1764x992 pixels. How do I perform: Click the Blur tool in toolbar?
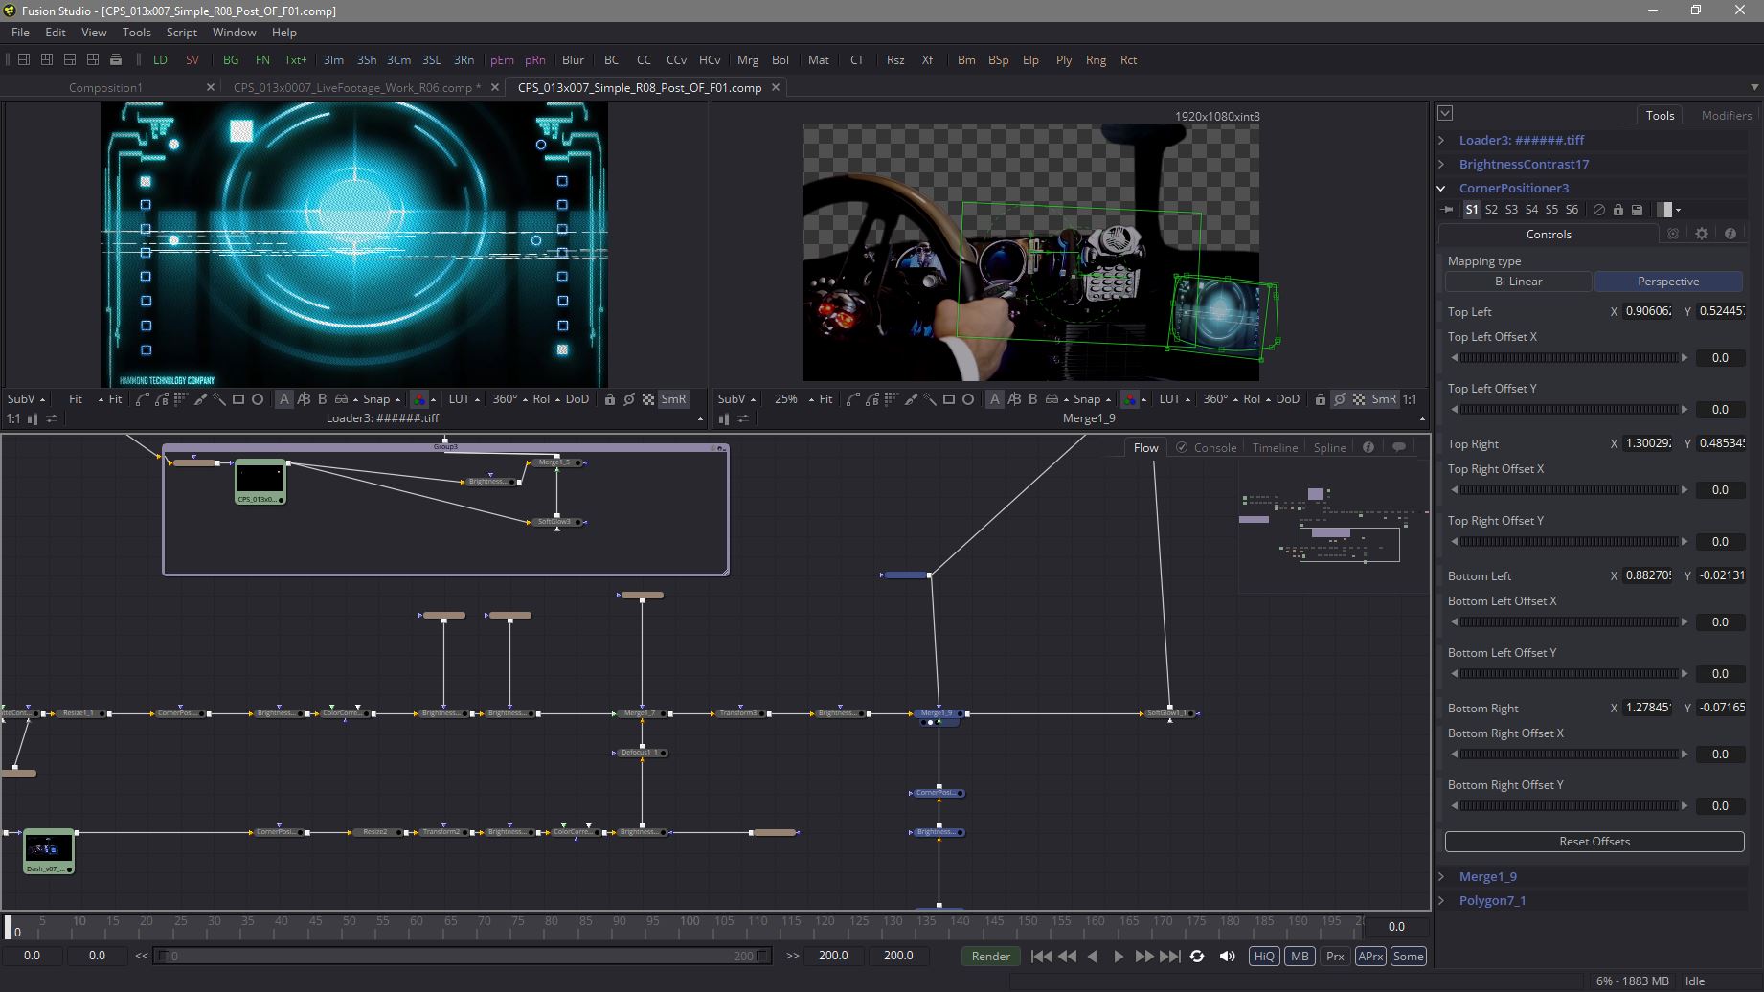pos(573,59)
